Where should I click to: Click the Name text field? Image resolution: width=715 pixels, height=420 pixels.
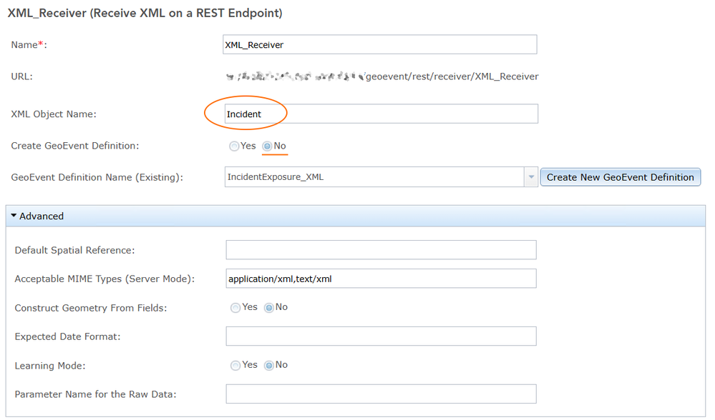[x=380, y=45]
